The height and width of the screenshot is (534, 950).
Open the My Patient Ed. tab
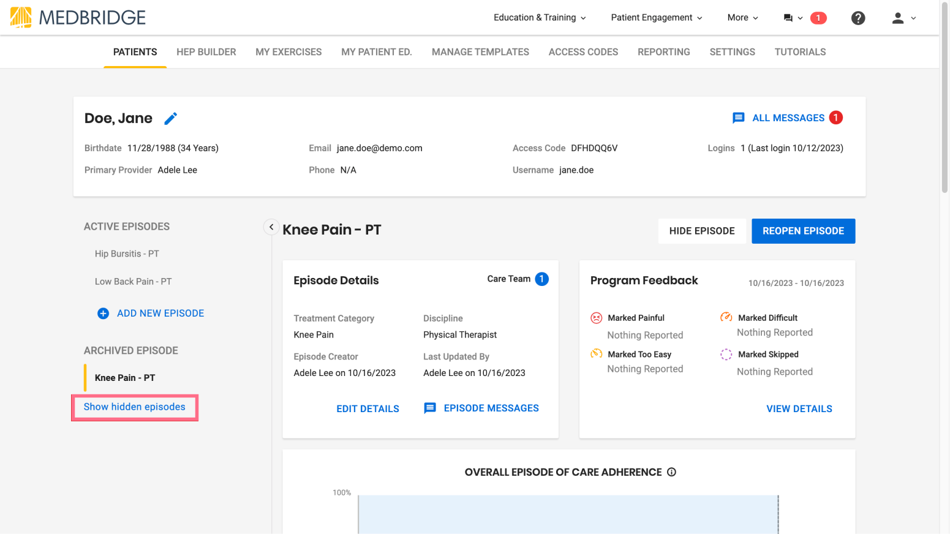coord(377,52)
